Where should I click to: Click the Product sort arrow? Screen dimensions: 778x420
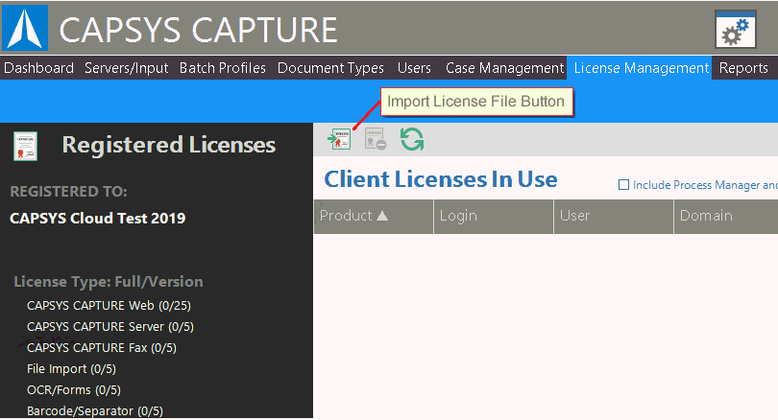click(x=382, y=216)
